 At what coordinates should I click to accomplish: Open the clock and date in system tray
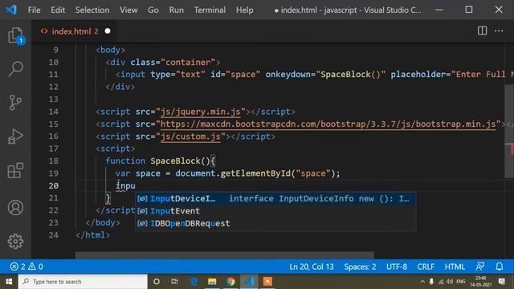[x=480, y=282]
